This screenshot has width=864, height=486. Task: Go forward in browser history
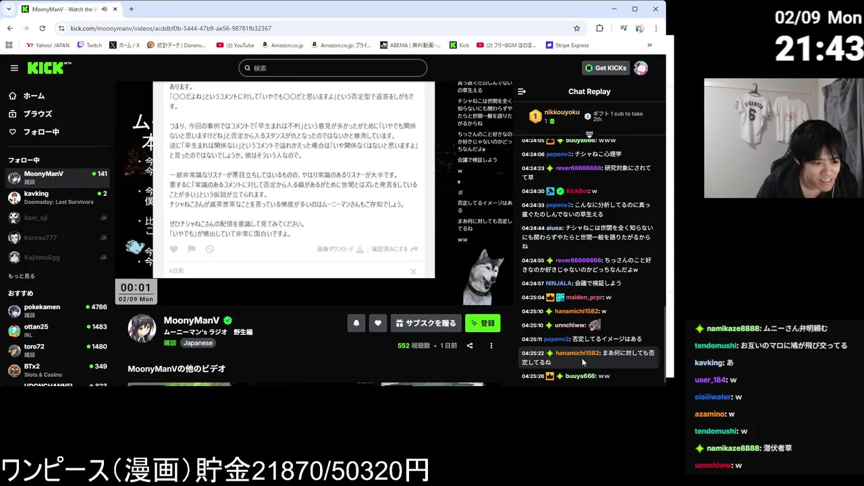pyautogui.click(x=26, y=28)
